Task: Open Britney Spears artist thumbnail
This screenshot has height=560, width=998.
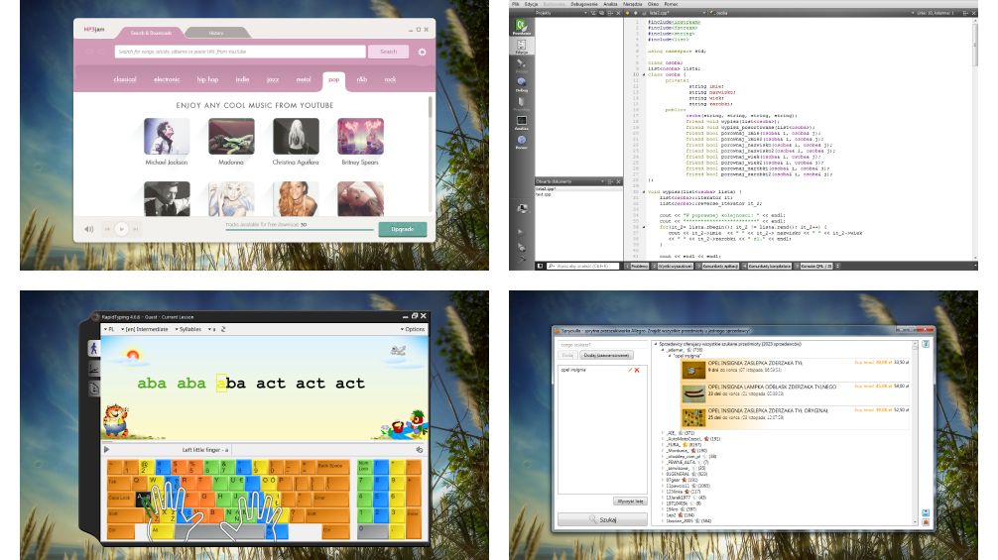Action: 360,136
